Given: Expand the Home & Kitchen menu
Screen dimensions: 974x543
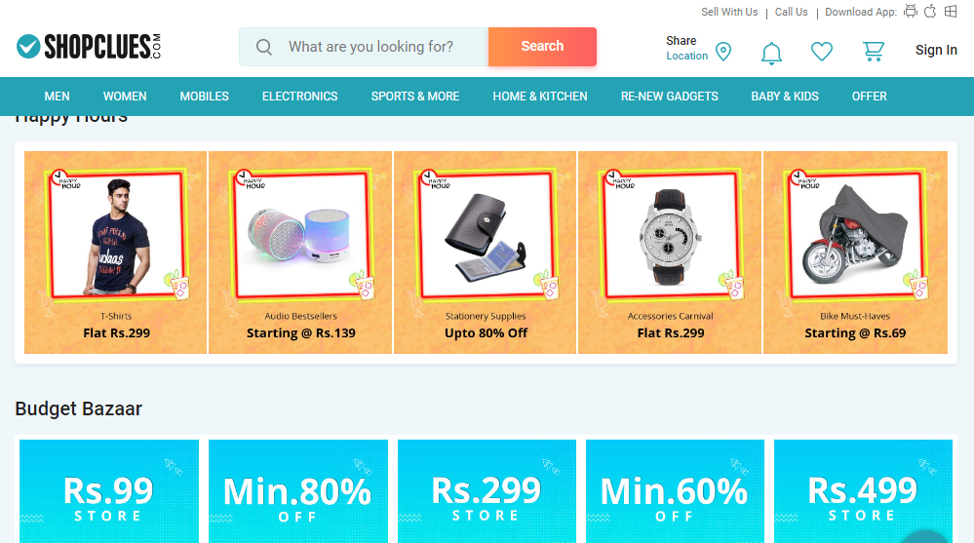Looking at the screenshot, I should point(540,97).
